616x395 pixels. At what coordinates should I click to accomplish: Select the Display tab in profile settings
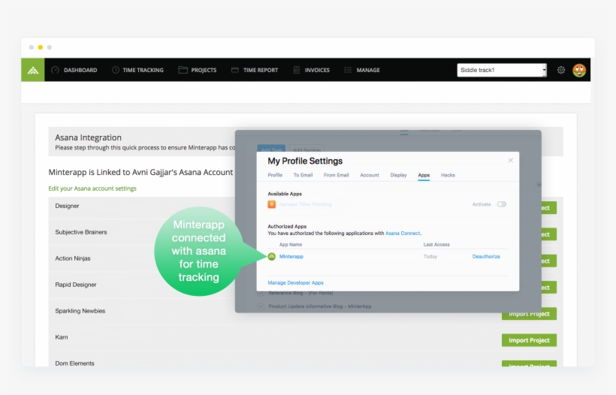click(x=398, y=175)
